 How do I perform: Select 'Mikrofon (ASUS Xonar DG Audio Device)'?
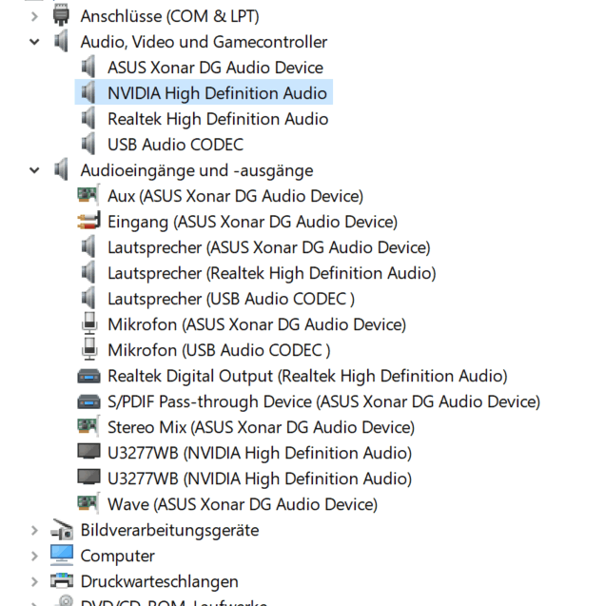257,324
